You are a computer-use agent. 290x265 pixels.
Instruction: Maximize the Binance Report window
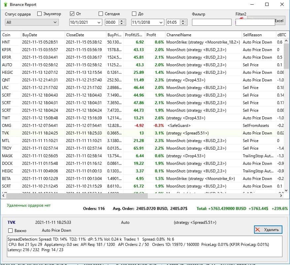[267, 5]
